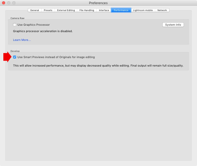
Task: Enable Use Graphics Processor checkbox
Action: (15, 25)
